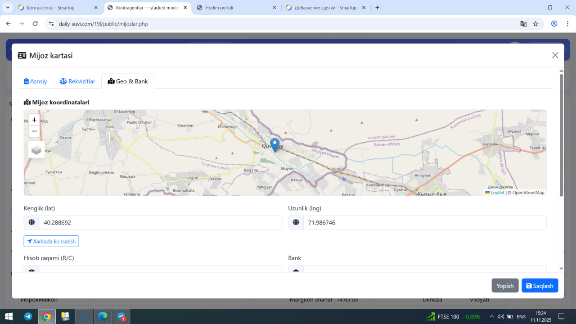Open the Leaflet attribution link

(x=497, y=193)
